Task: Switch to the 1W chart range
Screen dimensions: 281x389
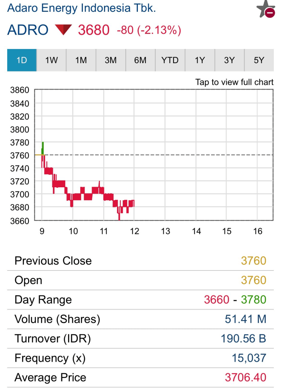Action: (51, 60)
